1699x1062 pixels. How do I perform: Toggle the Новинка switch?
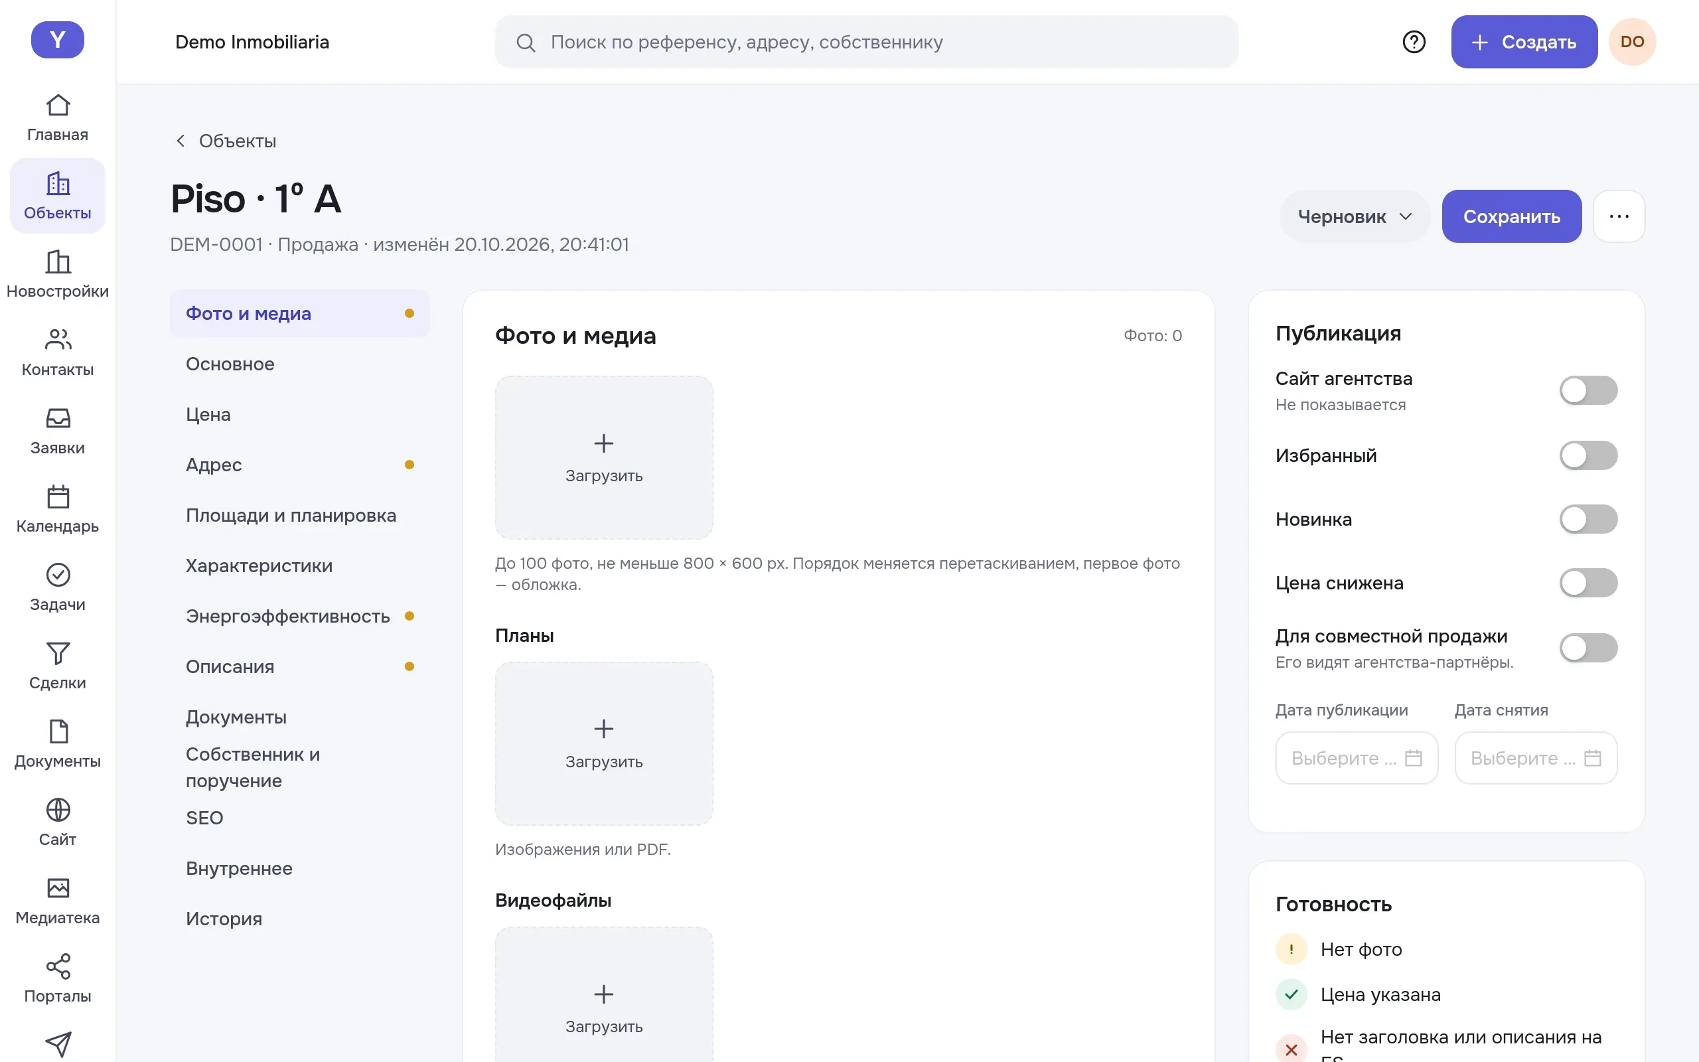point(1588,520)
